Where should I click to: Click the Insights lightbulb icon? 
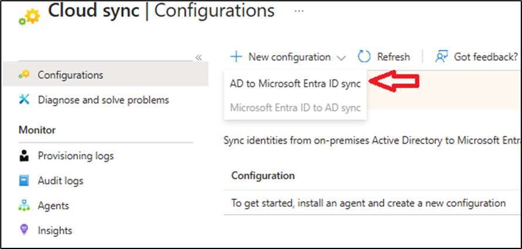pyautogui.click(x=25, y=230)
